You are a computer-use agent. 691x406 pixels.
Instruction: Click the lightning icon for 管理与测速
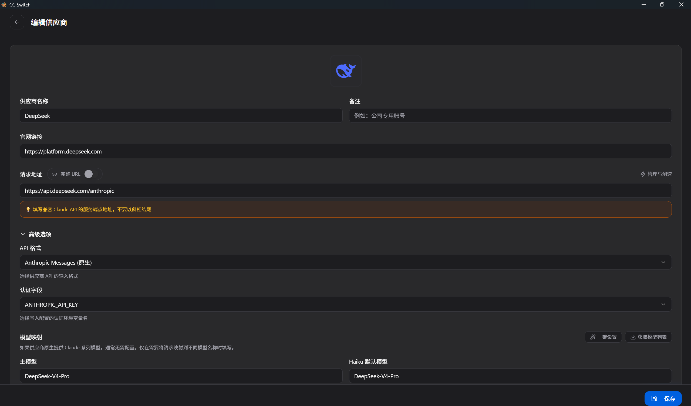coord(643,174)
